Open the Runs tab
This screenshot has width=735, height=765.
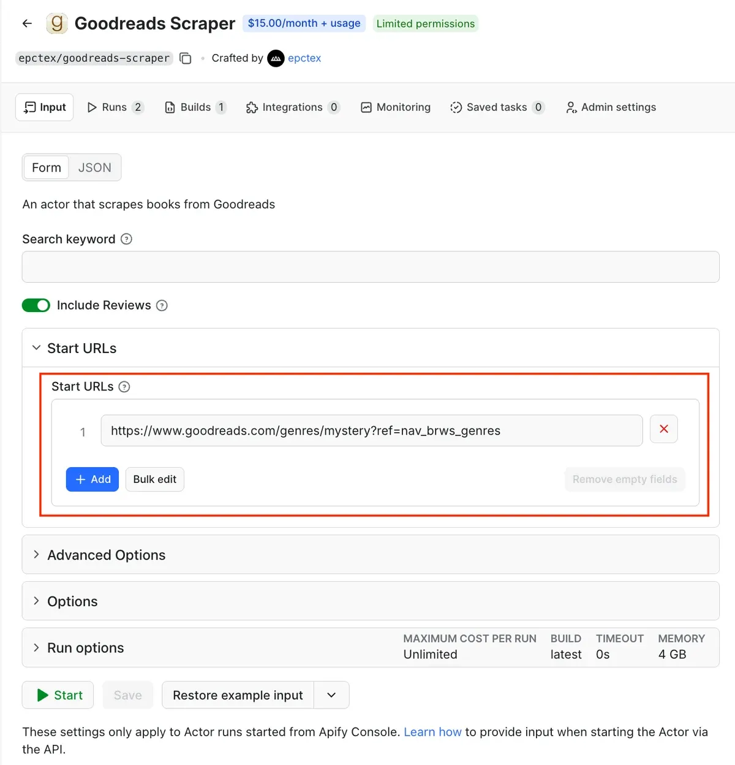(x=115, y=107)
